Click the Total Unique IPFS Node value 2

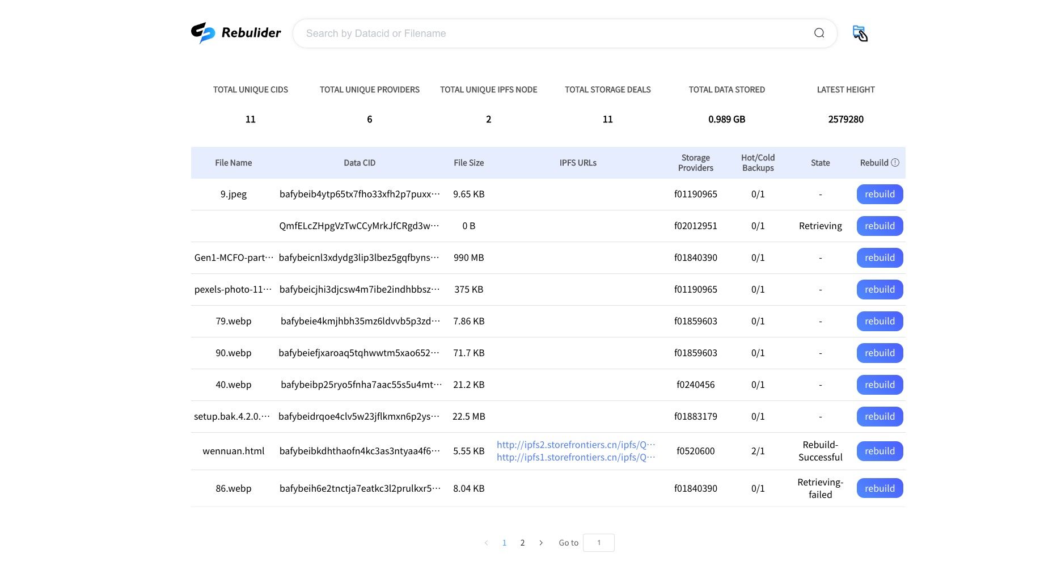tap(488, 119)
